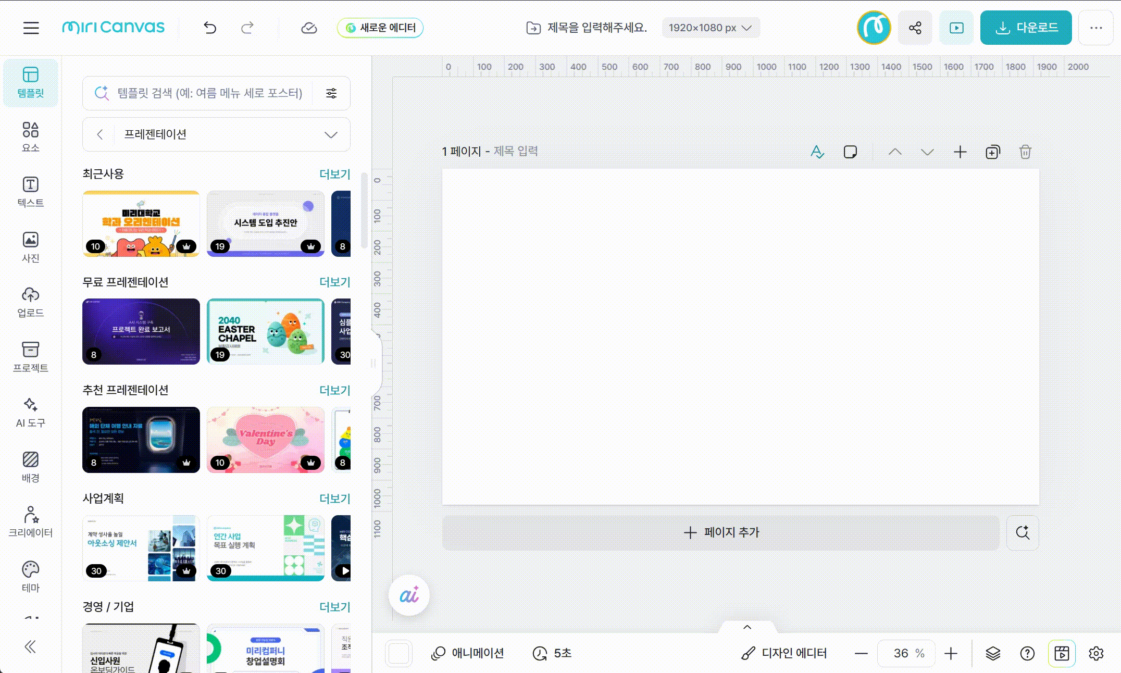The image size is (1121, 673).
Task: Click the share icon in header
Action: 915,28
